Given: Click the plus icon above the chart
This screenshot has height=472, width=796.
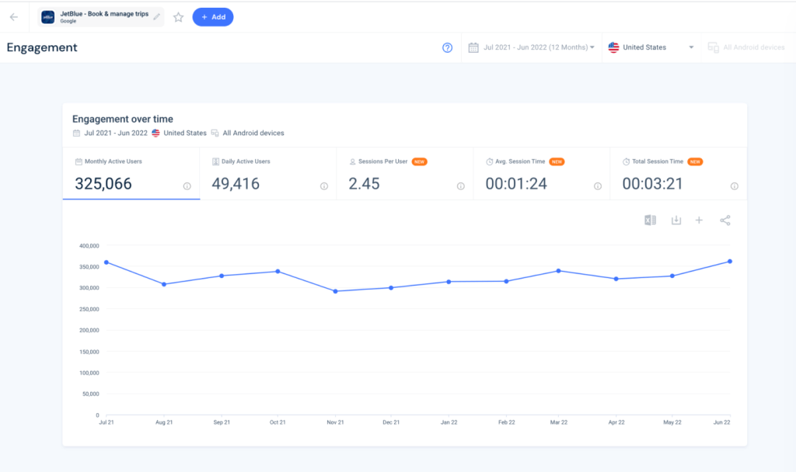Looking at the screenshot, I should (699, 220).
